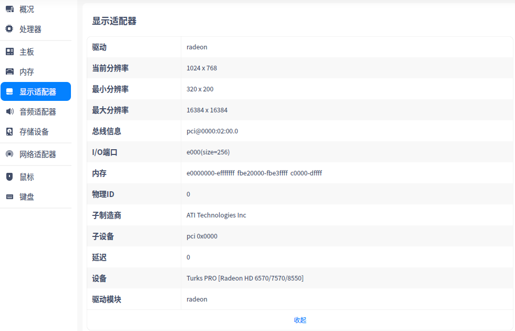Select the 显示适配器 sidebar entry
Screen dimensions: 515x331
point(36,91)
